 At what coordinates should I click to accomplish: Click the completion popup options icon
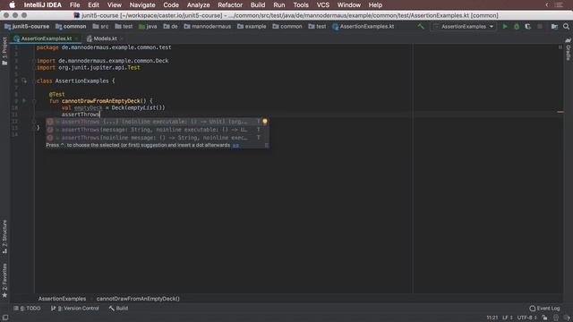point(267,145)
